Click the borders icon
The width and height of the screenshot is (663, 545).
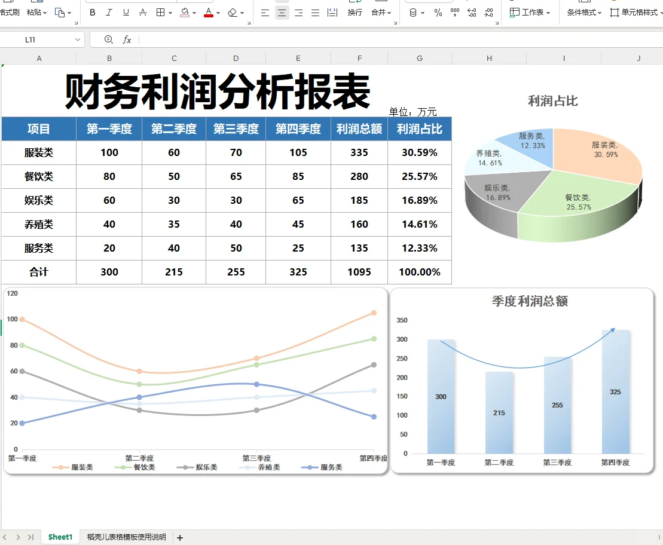coord(160,13)
